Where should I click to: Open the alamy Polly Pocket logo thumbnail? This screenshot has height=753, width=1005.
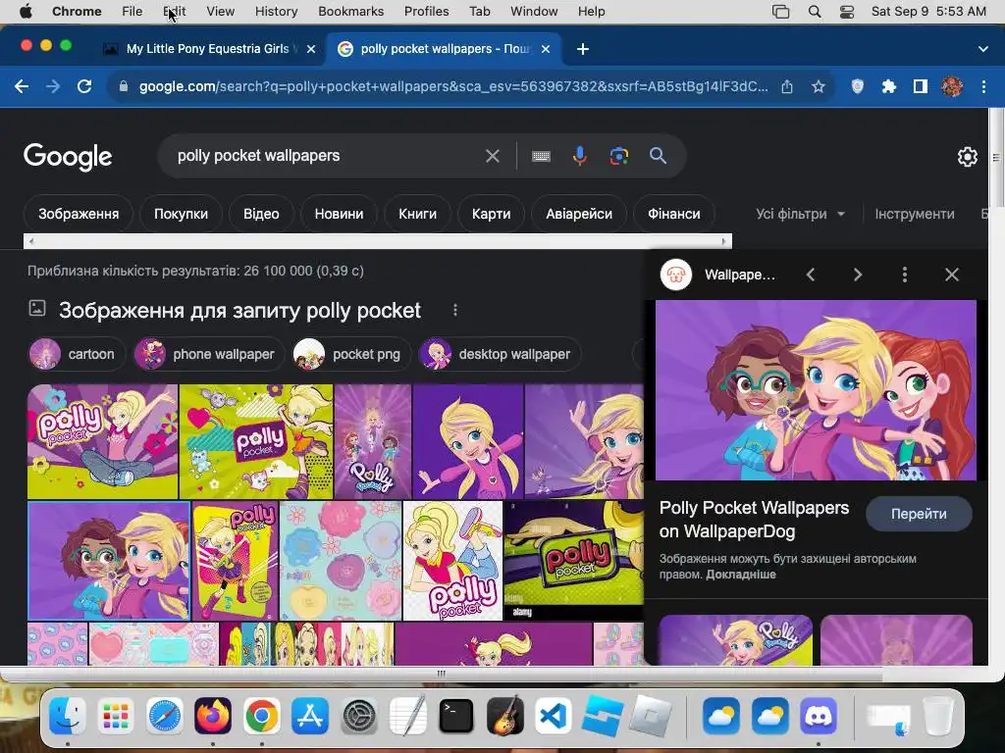573,560
